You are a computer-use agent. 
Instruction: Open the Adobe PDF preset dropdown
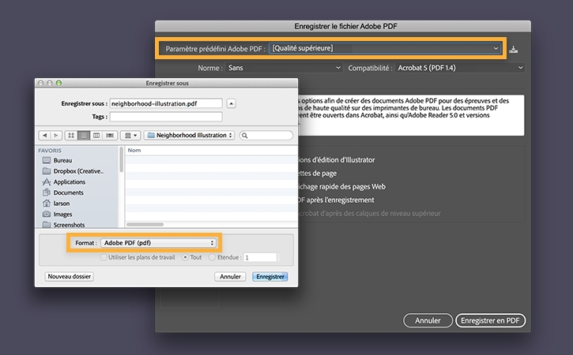(385, 48)
